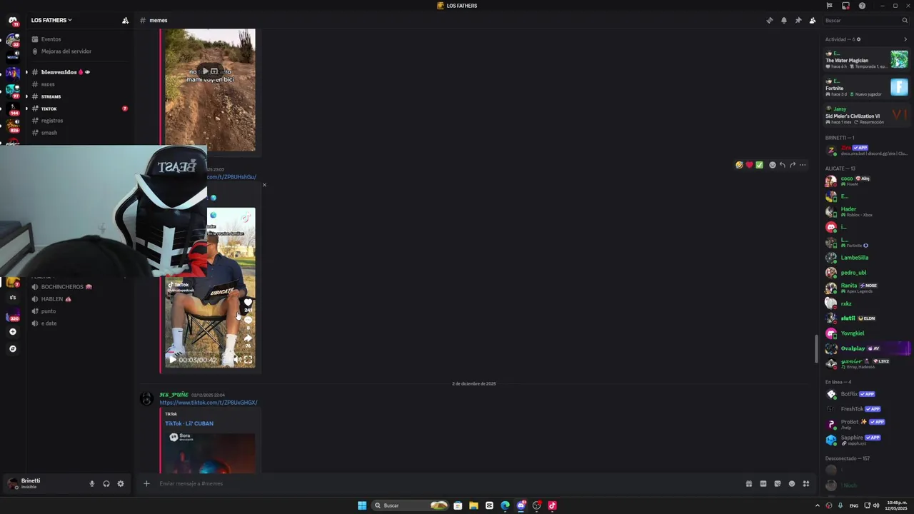This screenshot has height=514, width=914.
Task: Open Windows Start menu
Action: pyautogui.click(x=362, y=505)
